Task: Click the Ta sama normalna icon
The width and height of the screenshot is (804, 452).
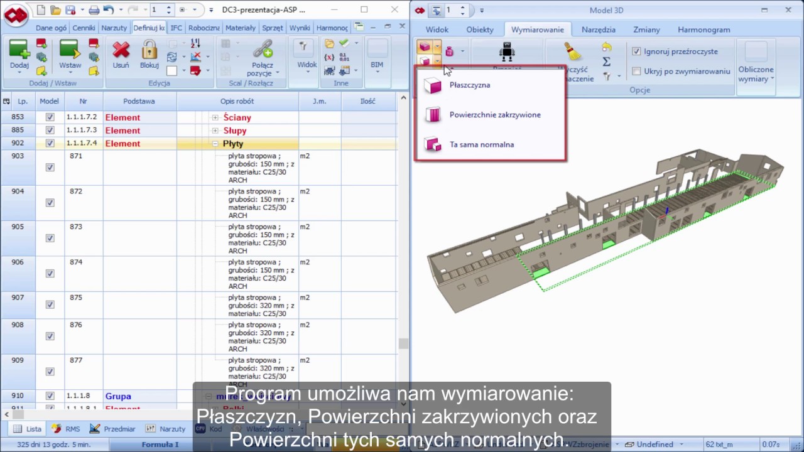Action: pyautogui.click(x=433, y=144)
